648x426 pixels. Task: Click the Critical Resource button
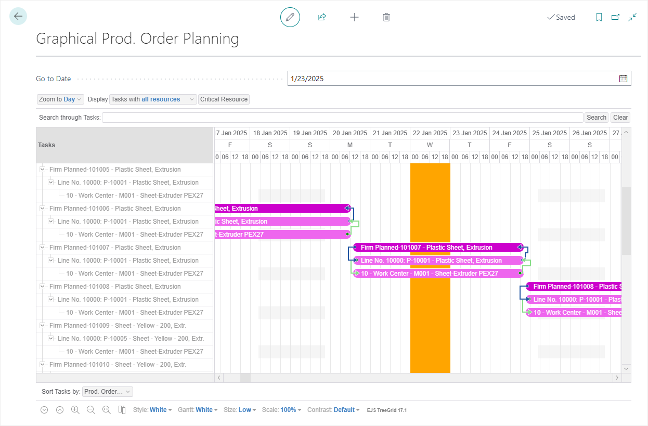[224, 99]
